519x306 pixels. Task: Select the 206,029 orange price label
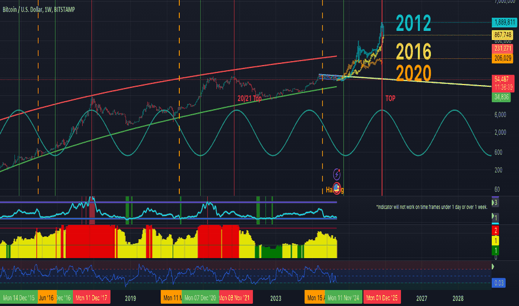[x=503, y=58]
